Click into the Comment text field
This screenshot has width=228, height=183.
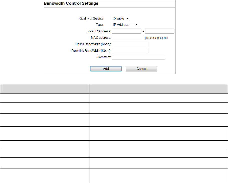click(x=138, y=57)
